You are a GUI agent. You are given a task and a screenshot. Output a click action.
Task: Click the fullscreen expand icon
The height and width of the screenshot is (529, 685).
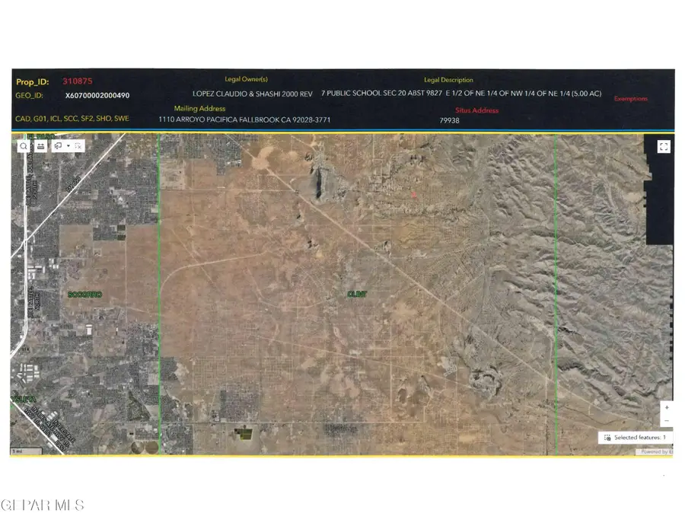point(663,145)
